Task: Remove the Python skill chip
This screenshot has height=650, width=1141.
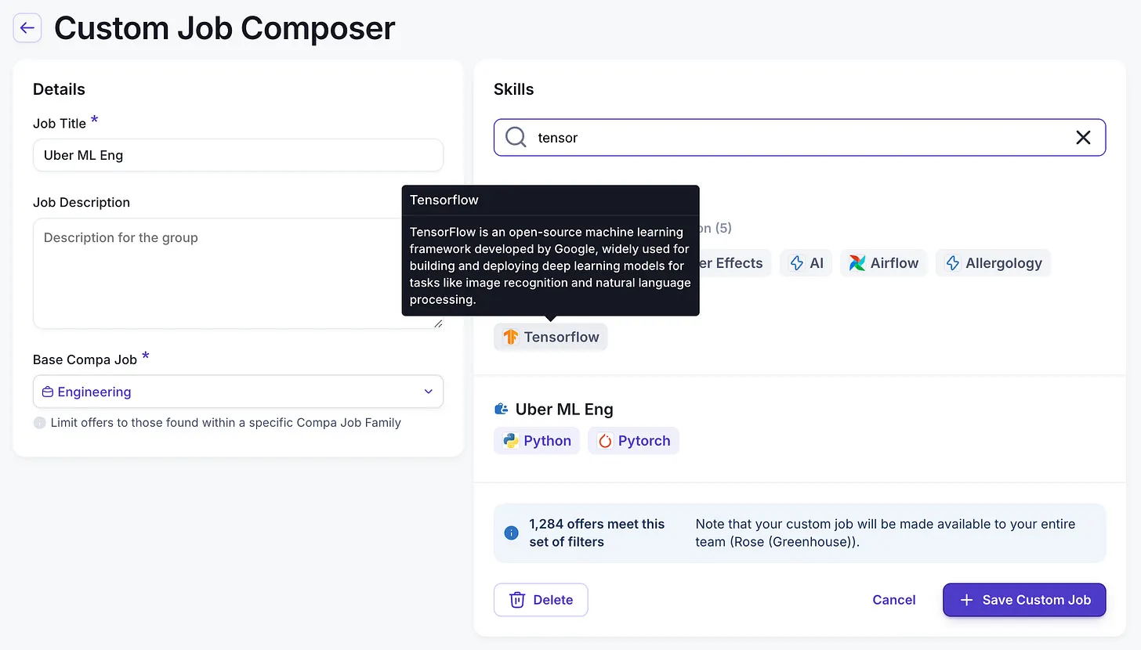Action: coord(537,441)
